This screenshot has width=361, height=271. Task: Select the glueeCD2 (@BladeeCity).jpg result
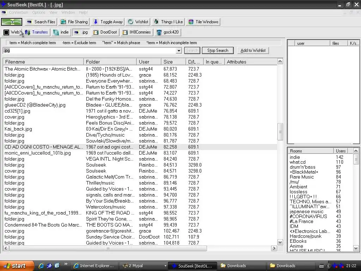pyautogui.click(x=140, y=105)
